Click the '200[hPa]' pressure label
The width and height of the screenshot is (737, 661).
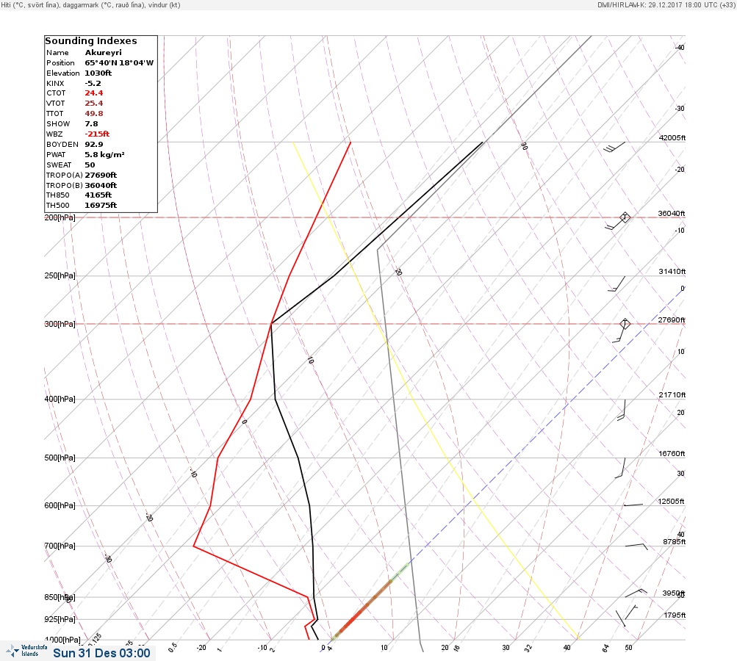click(60, 217)
